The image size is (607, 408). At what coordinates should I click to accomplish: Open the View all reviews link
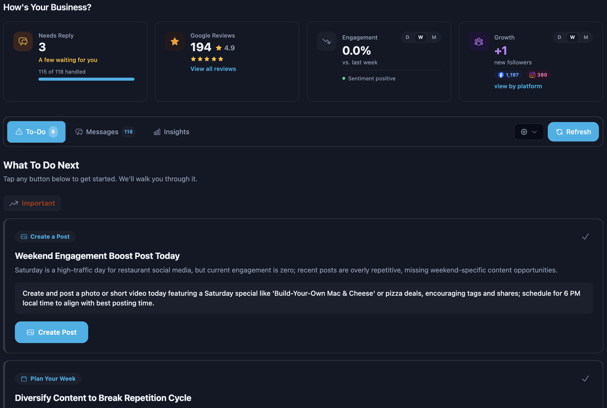click(213, 69)
